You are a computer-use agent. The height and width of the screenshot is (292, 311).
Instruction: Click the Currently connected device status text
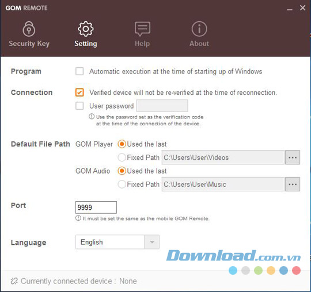click(79, 281)
